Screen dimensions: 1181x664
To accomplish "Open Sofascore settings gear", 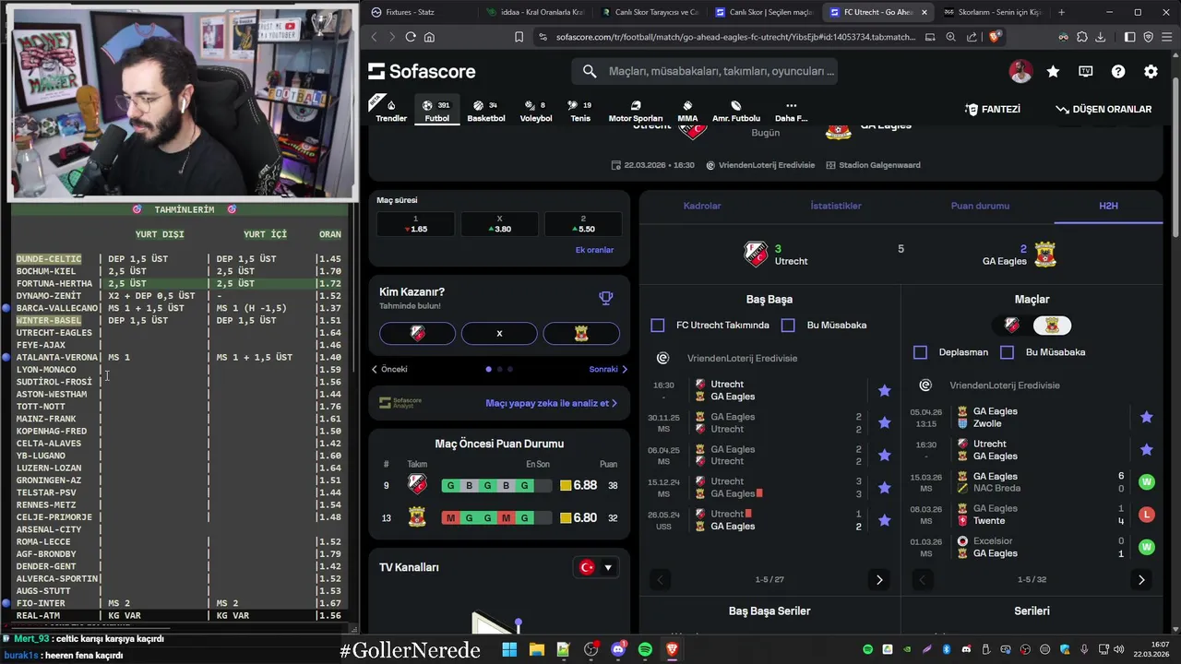I will (1151, 71).
